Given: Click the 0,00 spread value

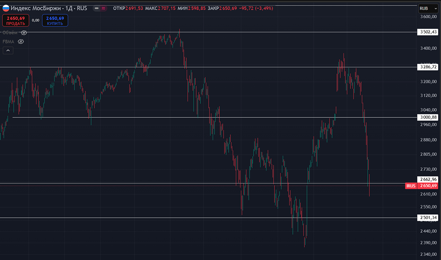Looking at the screenshot, I should point(35,20).
